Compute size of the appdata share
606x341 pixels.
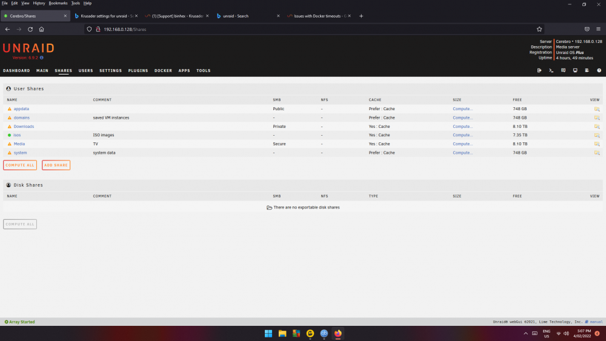(462, 109)
